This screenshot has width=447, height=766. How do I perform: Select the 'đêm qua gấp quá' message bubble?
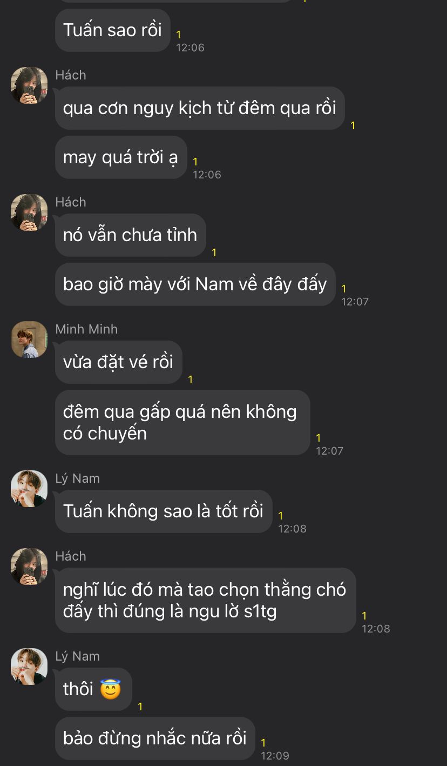tap(182, 422)
